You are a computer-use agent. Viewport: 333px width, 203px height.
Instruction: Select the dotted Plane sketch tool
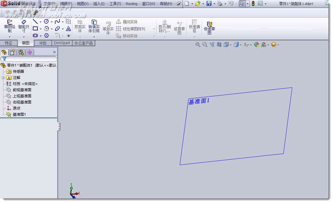pos(68,21)
